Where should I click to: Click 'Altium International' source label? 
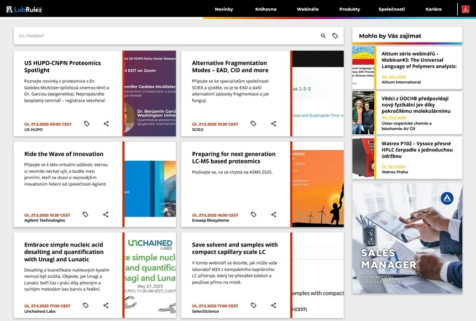(401, 82)
